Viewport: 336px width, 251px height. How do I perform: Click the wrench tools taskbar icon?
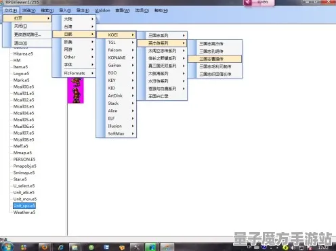click(x=137, y=247)
